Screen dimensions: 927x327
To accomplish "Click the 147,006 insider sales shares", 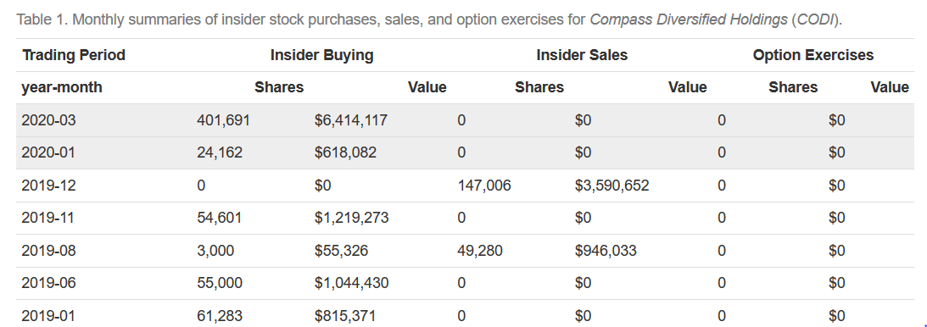I will click(484, 186).
